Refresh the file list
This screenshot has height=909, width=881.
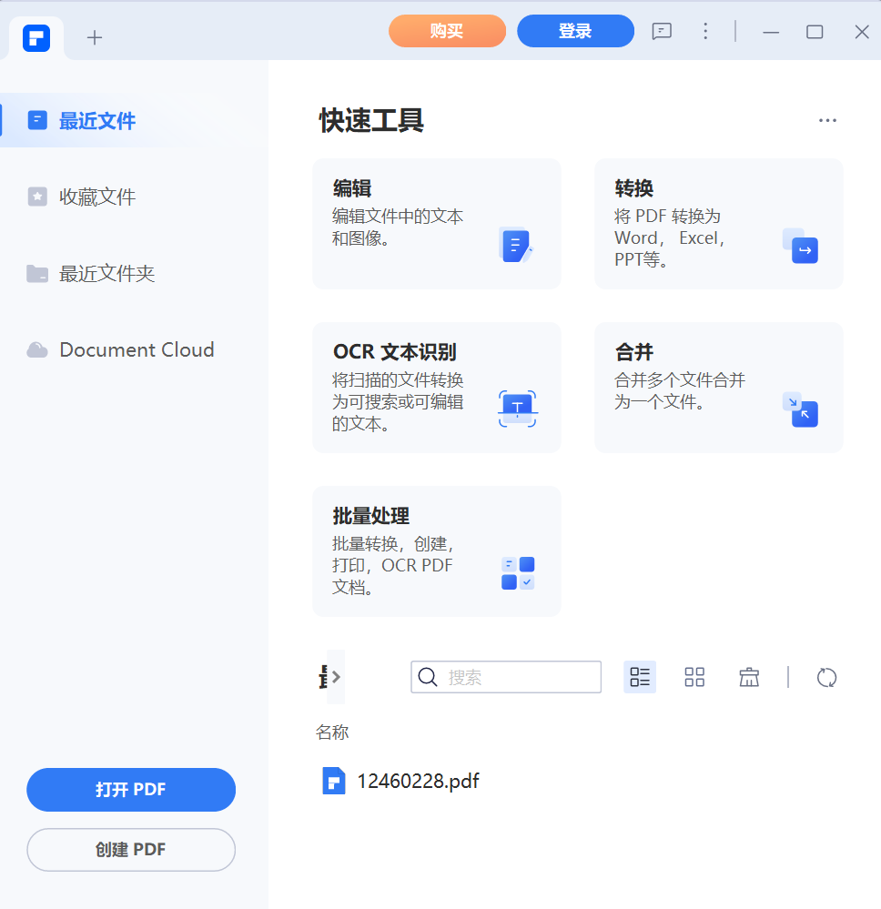826,677
